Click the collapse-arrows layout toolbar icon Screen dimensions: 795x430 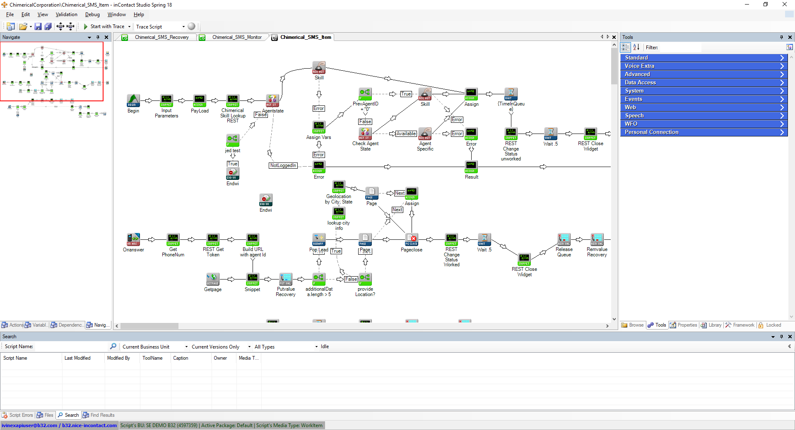click(70, 26)
